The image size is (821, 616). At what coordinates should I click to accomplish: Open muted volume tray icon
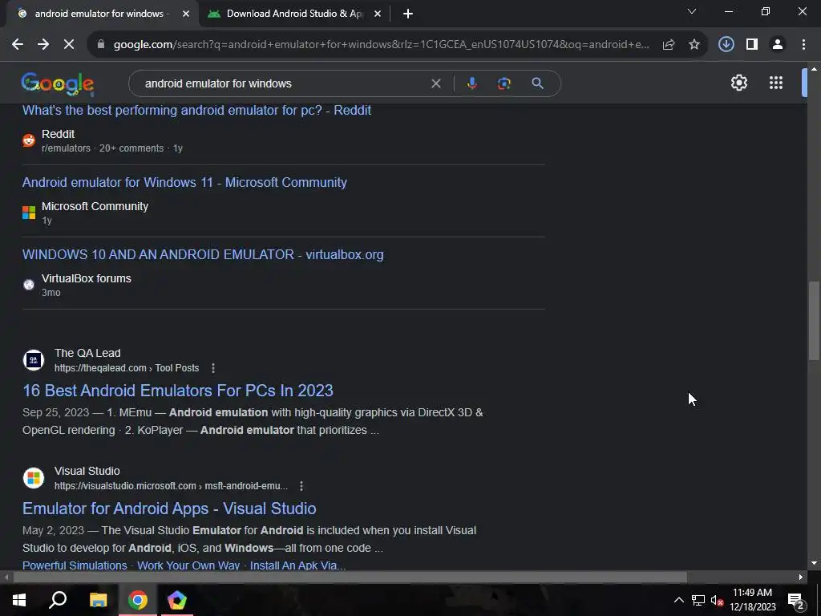tap(717, 600)
